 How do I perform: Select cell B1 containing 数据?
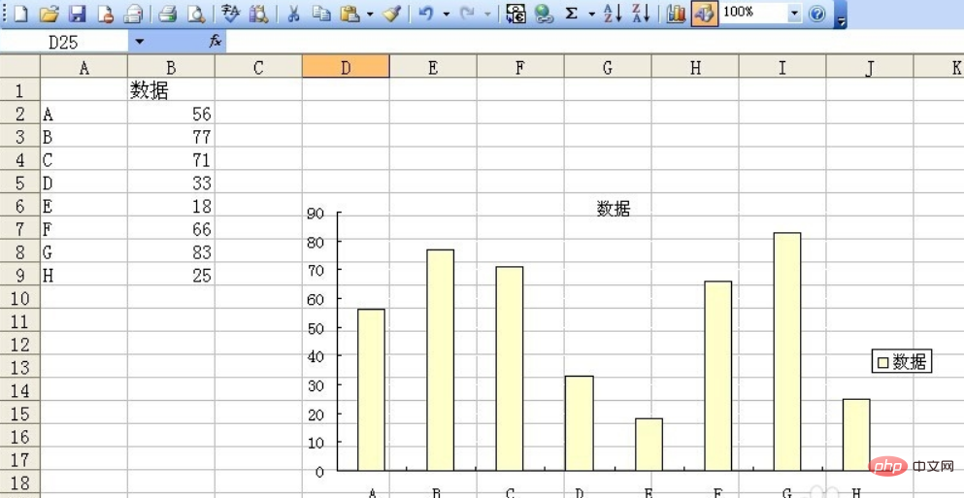(x=172, y=89)
